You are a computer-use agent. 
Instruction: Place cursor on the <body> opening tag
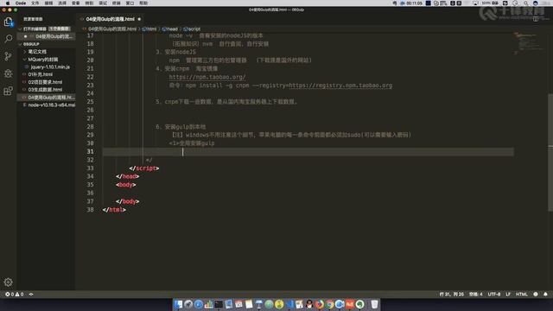point(126,185)
